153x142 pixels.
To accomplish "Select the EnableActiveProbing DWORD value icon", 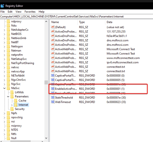I will [53, 89].
